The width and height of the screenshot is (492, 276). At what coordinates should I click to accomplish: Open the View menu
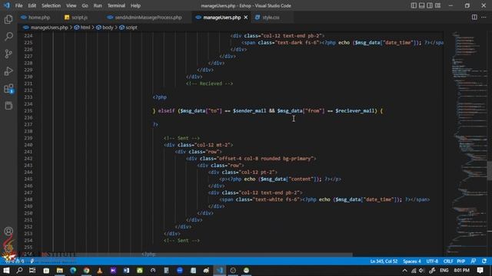click(x=71, y=5)
